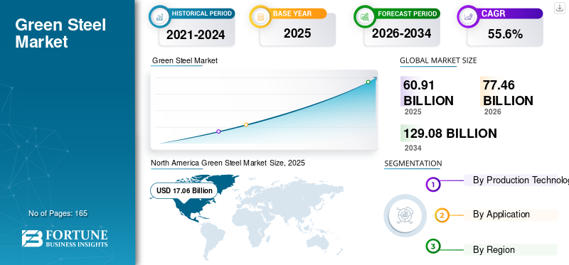Click the USD 17.06 Billion label

coord(184,190)
